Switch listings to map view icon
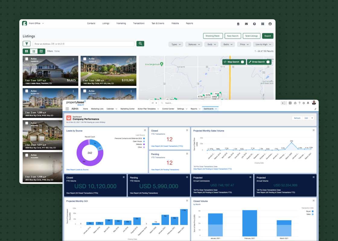This screenshot has height=241, width=338. pyautogui.click(x=41, y=51)
